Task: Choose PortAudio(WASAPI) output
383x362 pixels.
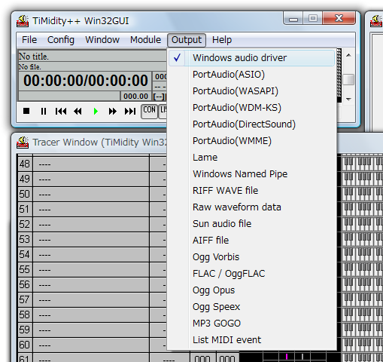Action: [251, 91]
